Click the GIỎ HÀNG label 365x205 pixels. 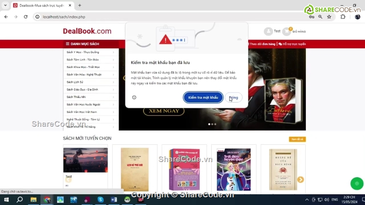tap(299, 31)
